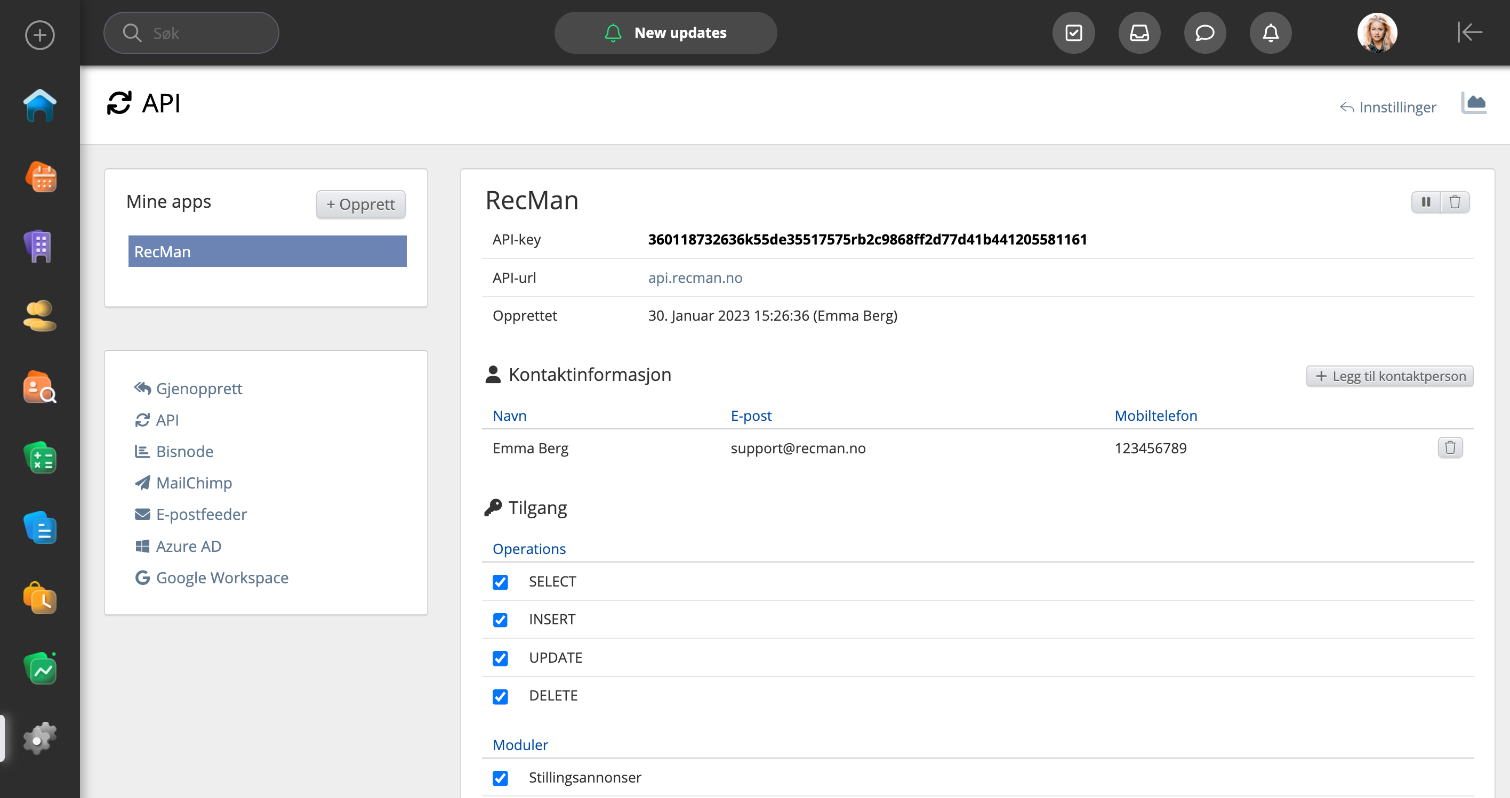Open the calendar module in the sidebar
The width and height of the screenshot is (1510, 798).
(x=40, y=177)
